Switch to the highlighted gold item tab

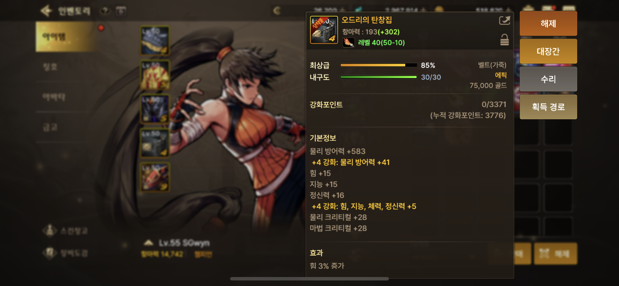(64, 37)
